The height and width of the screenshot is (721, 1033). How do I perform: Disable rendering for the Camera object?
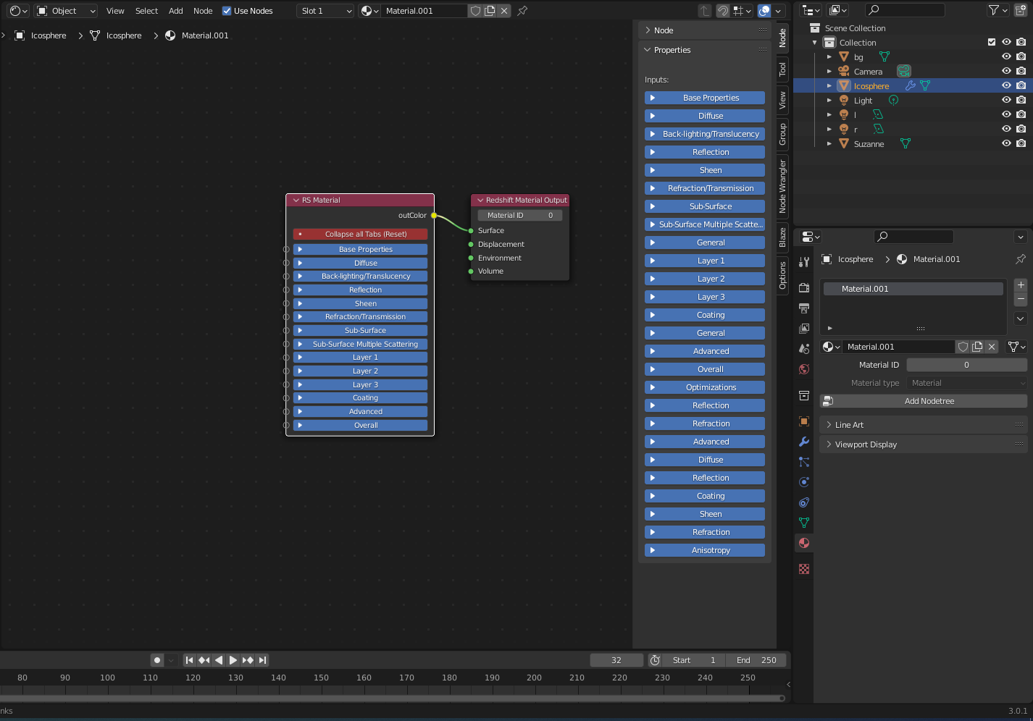1021,71
